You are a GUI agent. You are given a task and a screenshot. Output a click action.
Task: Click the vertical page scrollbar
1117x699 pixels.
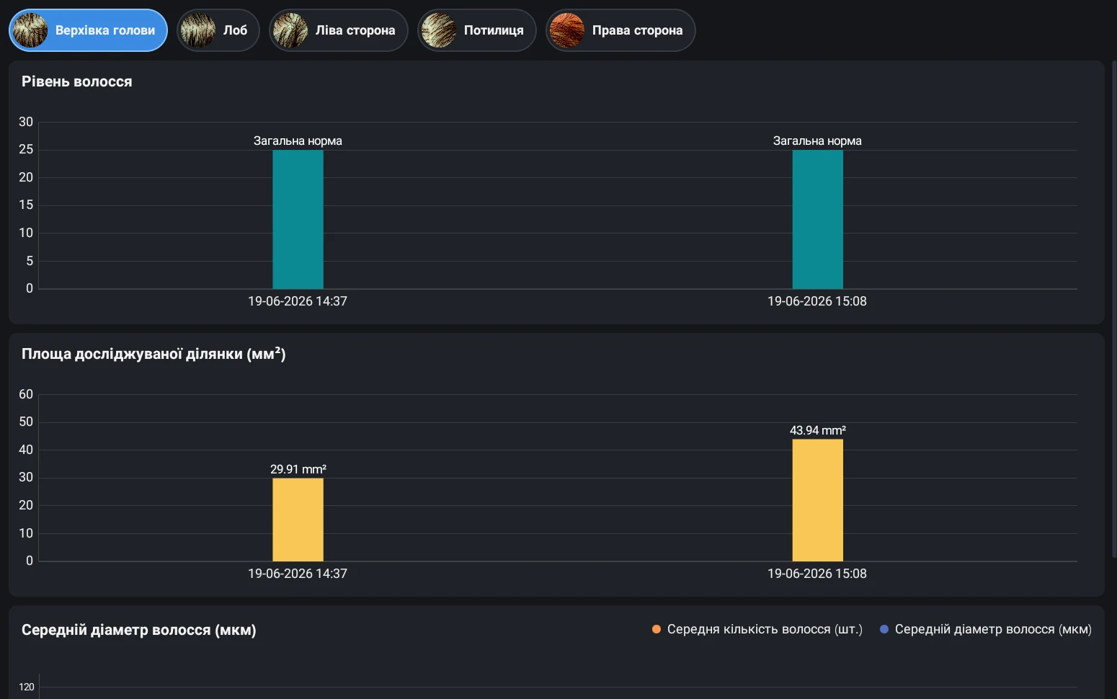click(x=1114, y=310)
